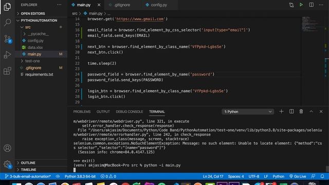The height and width of the screenshot is (185, 329).
Task: Expand the OPEN EDITORS section
Action: pos(33,13)
